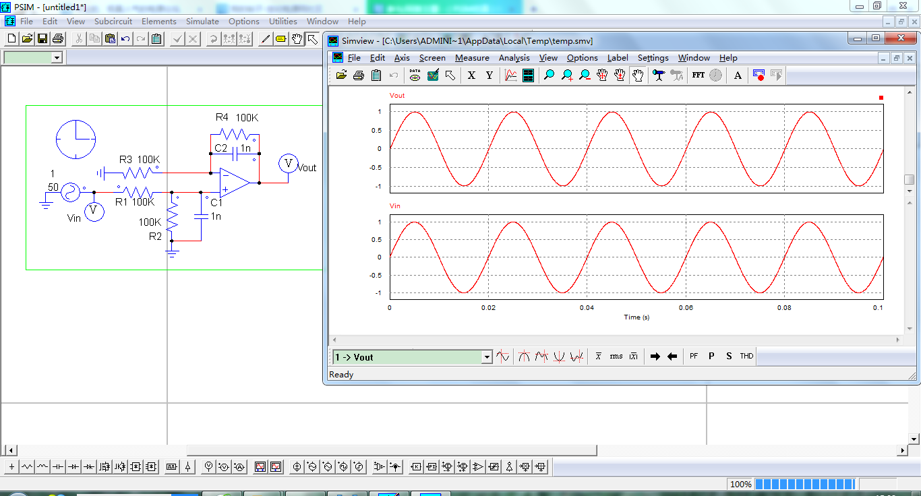
Task: Click the Y axis button in Simview
Action: (x=489, y=75)
